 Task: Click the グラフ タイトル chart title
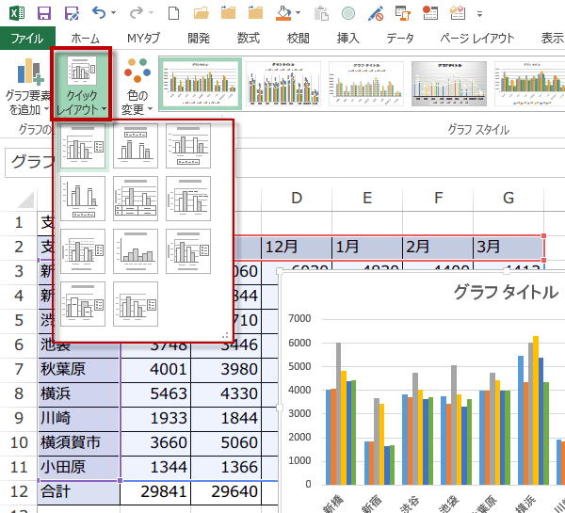pyautogui.click(x=506, y=292)
